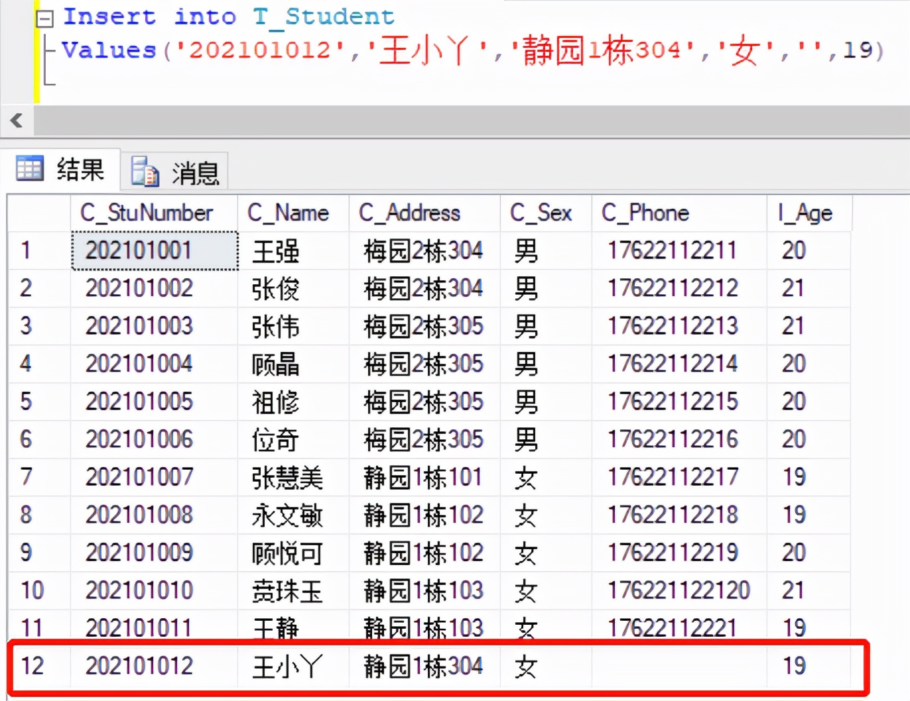Select the I_Age column header
910x701 pixels.
[x=806, y=213]
